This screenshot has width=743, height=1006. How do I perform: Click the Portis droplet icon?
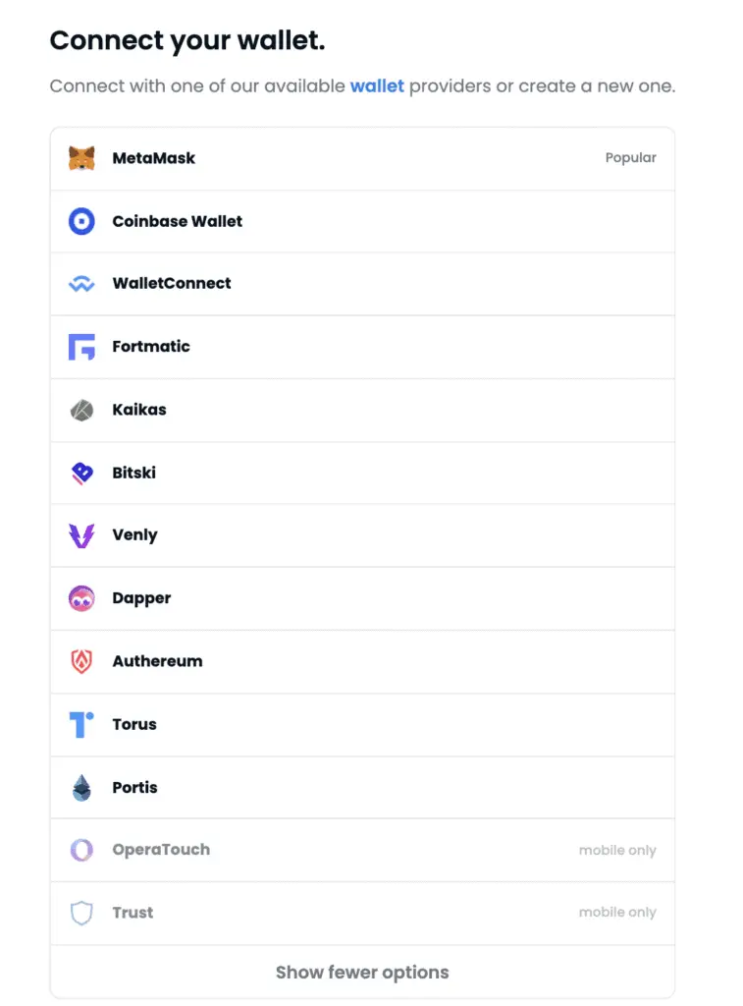(x=81, y=787)
